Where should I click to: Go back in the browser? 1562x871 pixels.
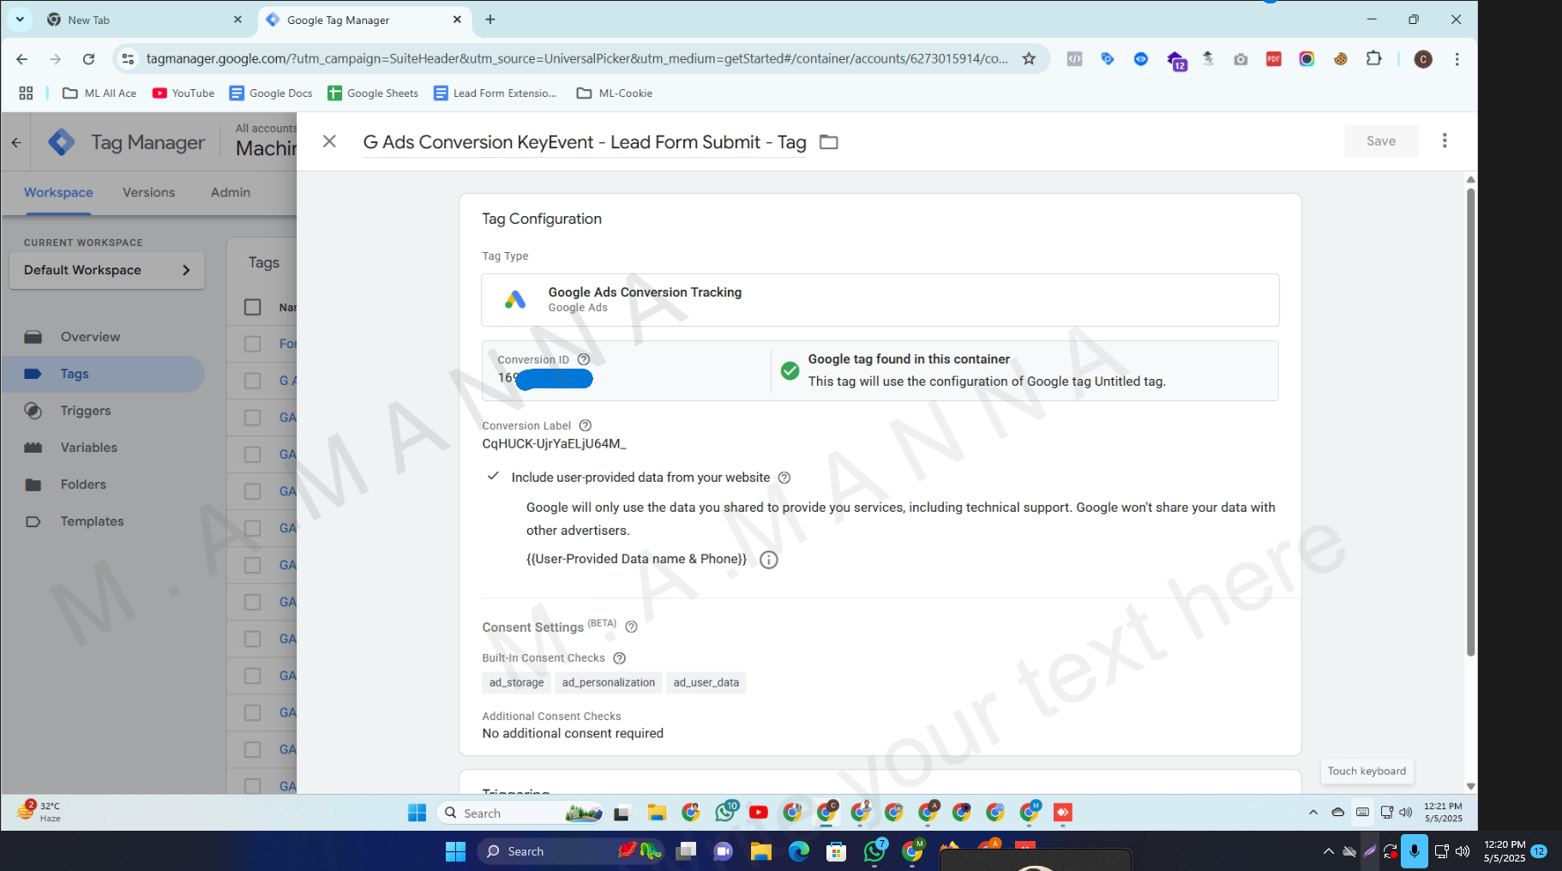[x=22, y=59]
